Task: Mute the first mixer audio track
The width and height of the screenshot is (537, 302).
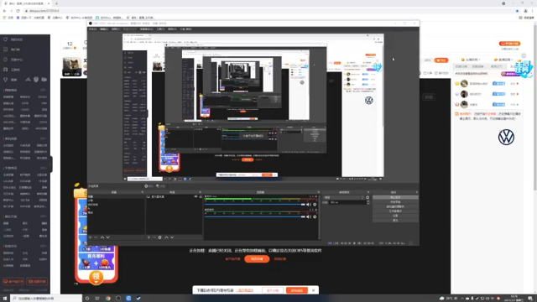Action: (x=309, y=205)
